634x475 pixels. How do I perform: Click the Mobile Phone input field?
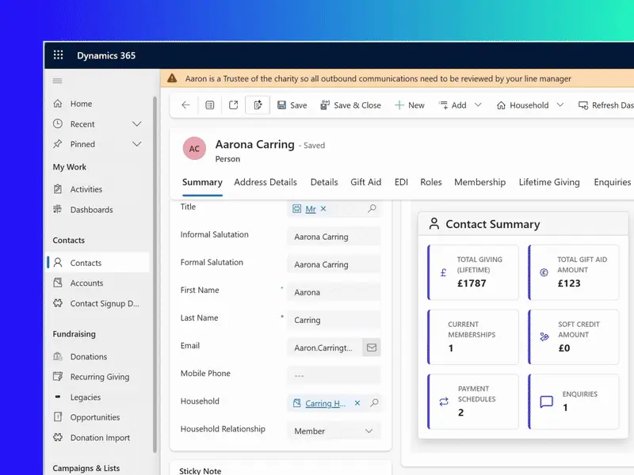333,375
